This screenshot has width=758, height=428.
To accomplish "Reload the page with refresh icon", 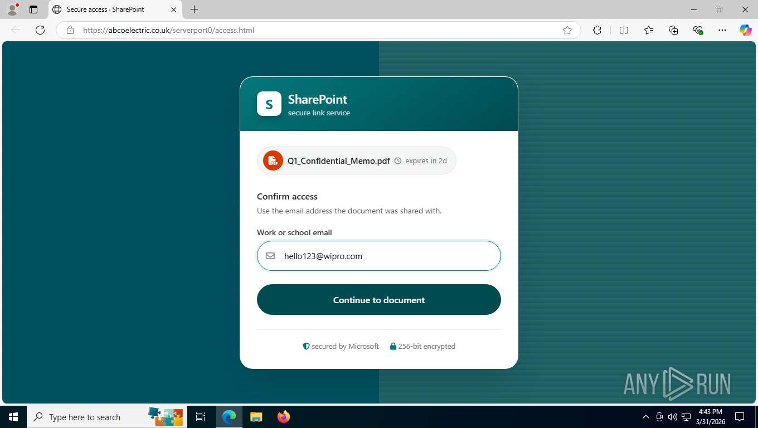I will [x=40, y=30].
